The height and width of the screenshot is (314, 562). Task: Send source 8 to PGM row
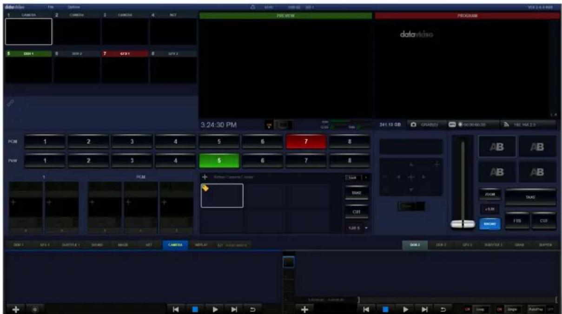tap(350, 142)
